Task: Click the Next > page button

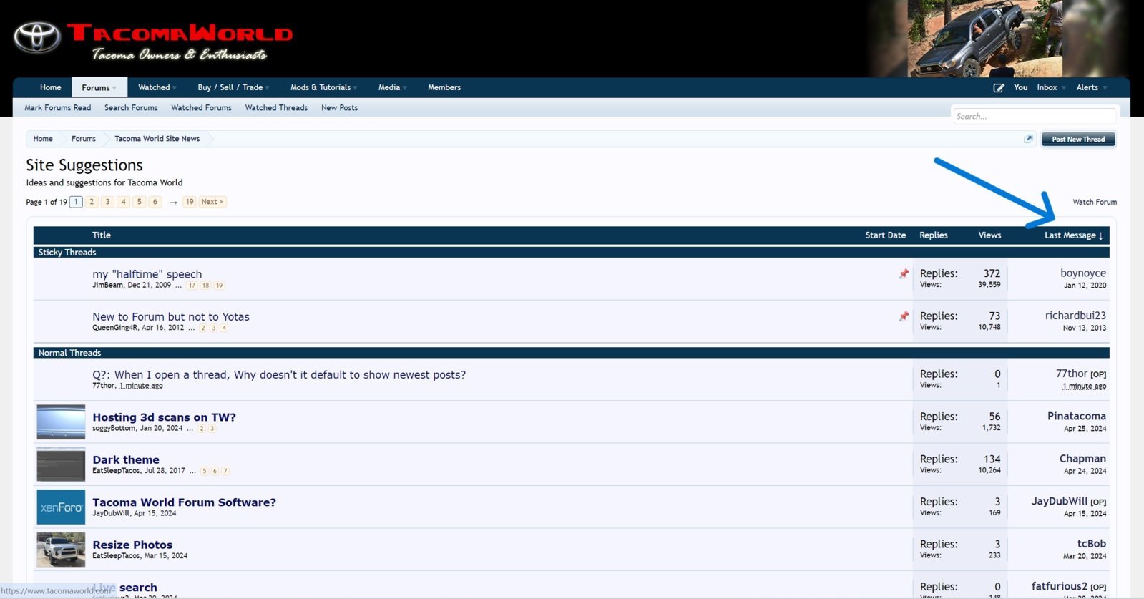Action: 212,202
